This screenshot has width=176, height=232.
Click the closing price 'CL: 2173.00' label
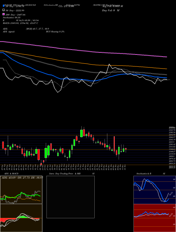(66, 6)
